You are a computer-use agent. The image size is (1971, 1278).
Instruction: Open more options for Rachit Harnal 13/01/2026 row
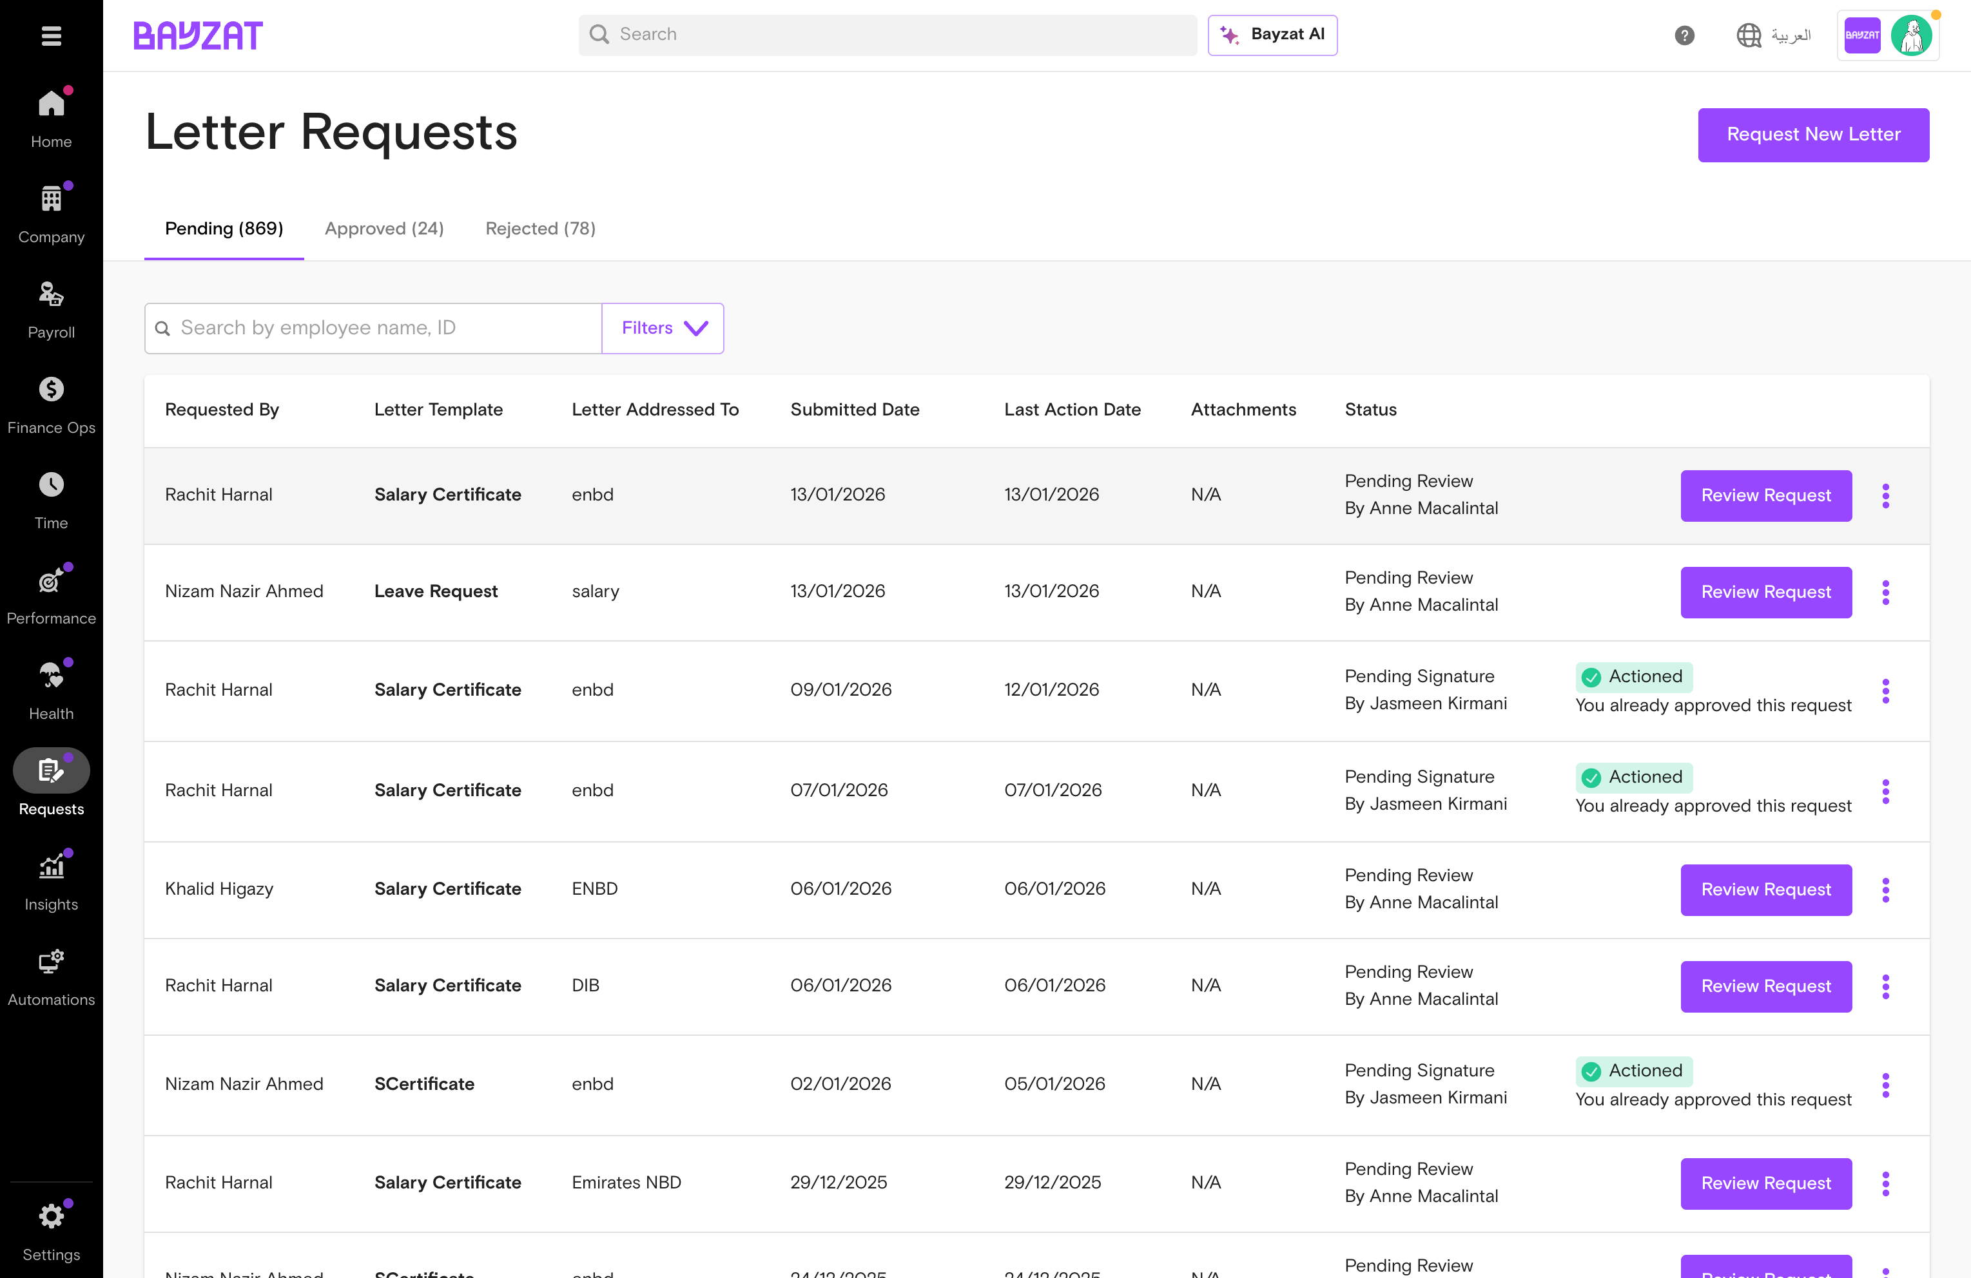[1886, 496]
